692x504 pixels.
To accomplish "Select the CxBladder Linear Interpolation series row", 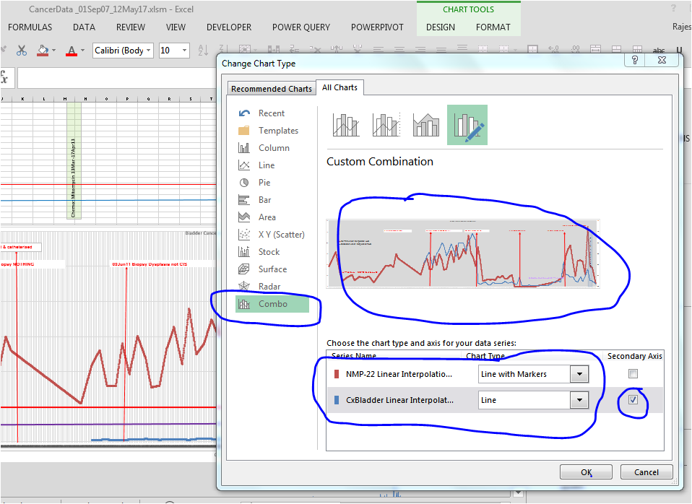I will tap(495, 400).
